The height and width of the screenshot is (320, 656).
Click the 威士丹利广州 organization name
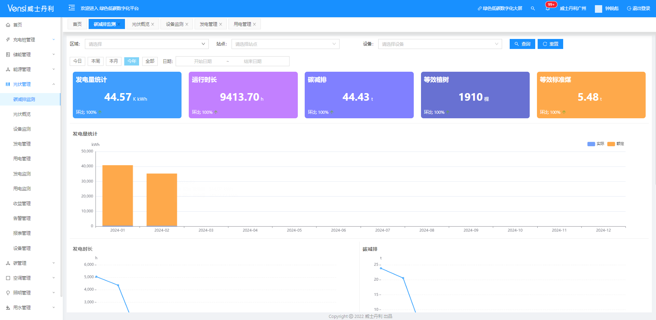[x=573, y=8]
